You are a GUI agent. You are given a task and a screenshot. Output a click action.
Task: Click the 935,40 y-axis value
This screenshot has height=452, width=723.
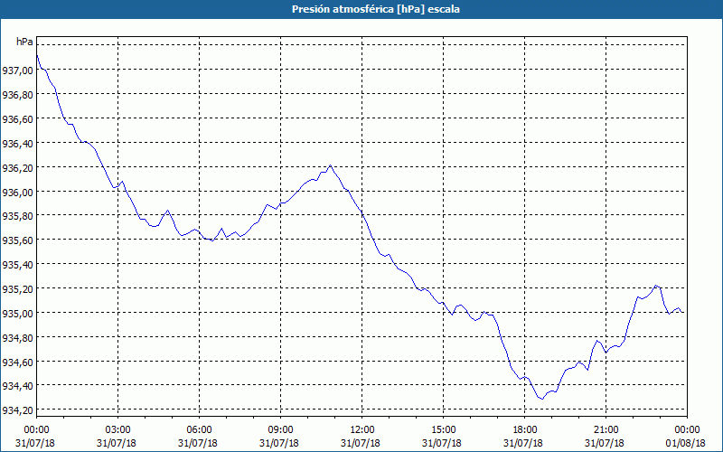(17, 265)
